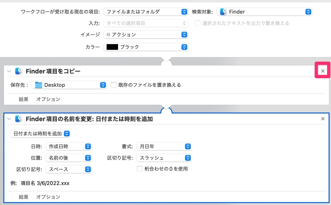Collapse the rename action using its disclosure triangle

tap(9, 119)
